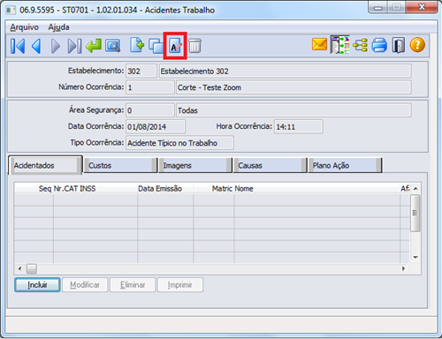This screenshot has width=442, height=339.
Task: Click the Modificar button
Action: pyautogui.click(x=85, y=285)
